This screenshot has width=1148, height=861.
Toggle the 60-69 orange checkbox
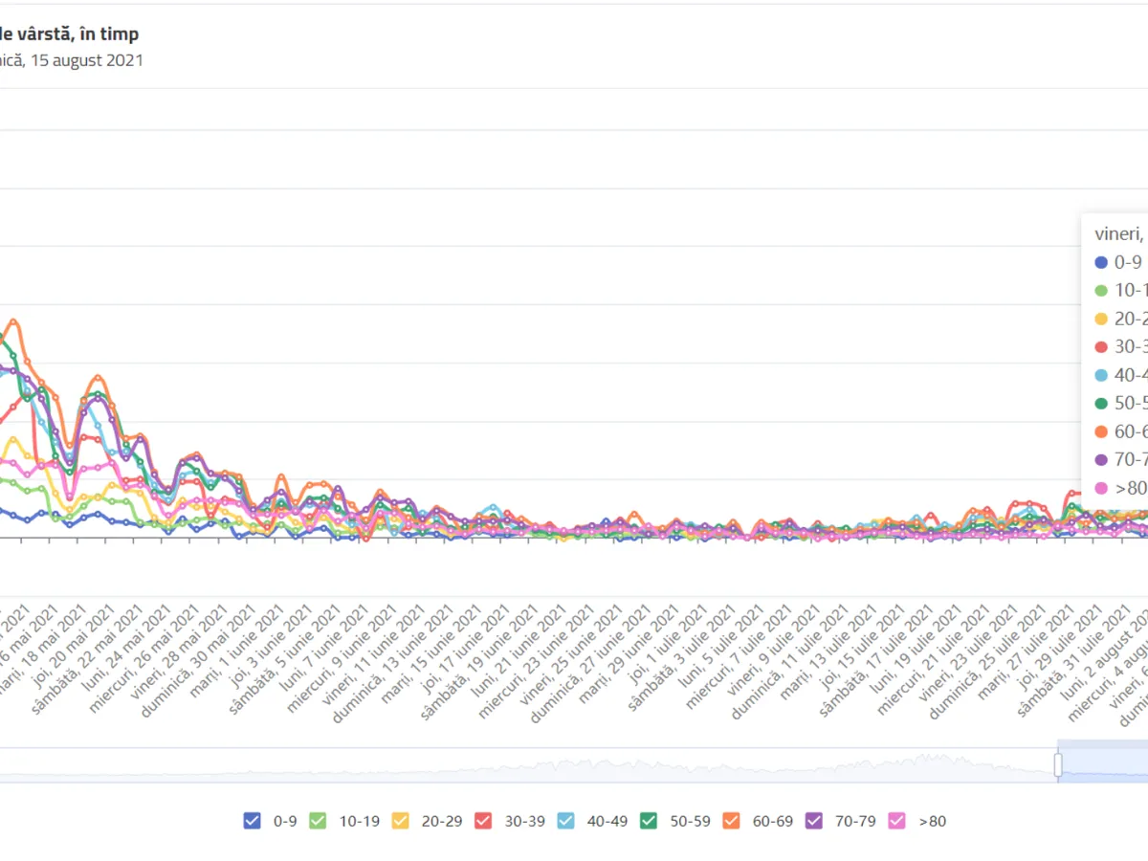click(732, 820)
